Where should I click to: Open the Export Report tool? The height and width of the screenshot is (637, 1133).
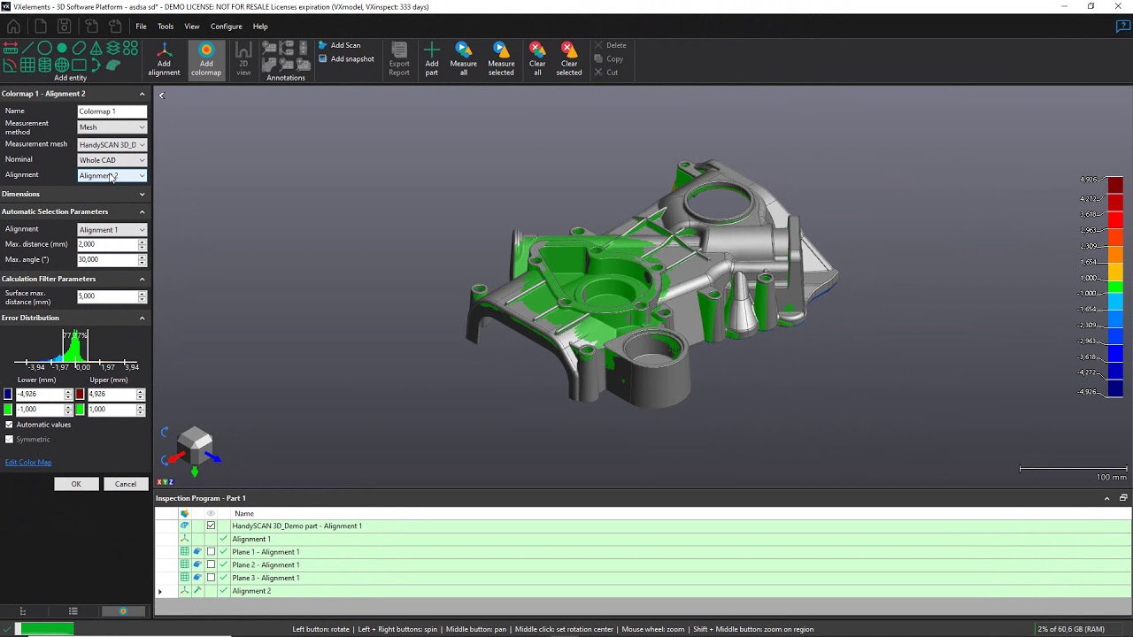399,58
